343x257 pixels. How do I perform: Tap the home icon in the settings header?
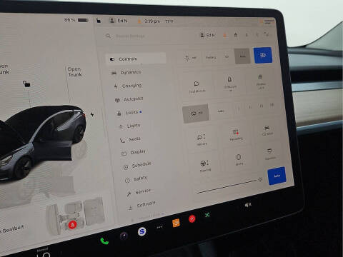coord(236,35)
